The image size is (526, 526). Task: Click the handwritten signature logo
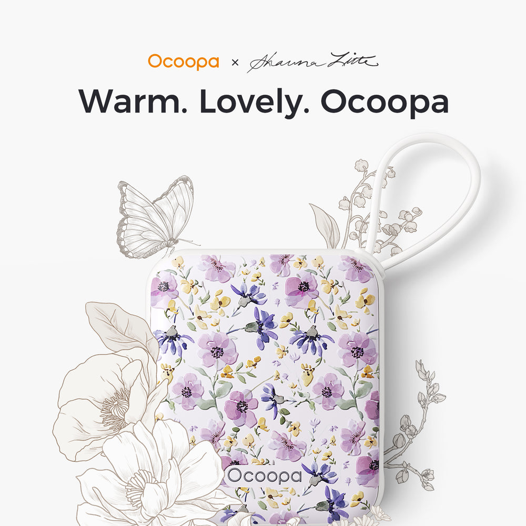[x=312, y=62]
